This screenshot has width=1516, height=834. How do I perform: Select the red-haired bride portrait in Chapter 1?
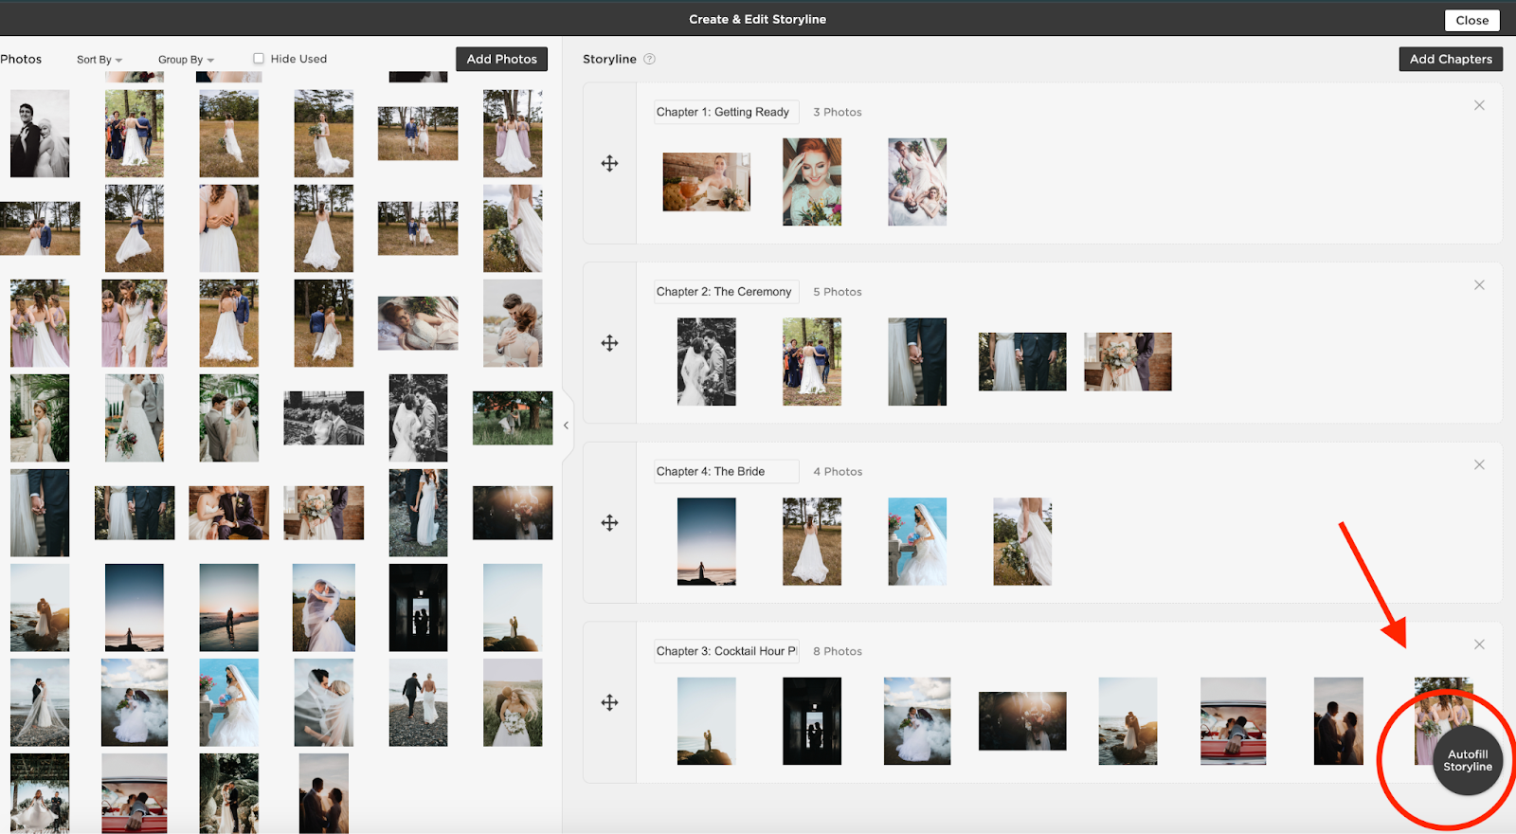[812, 182]
